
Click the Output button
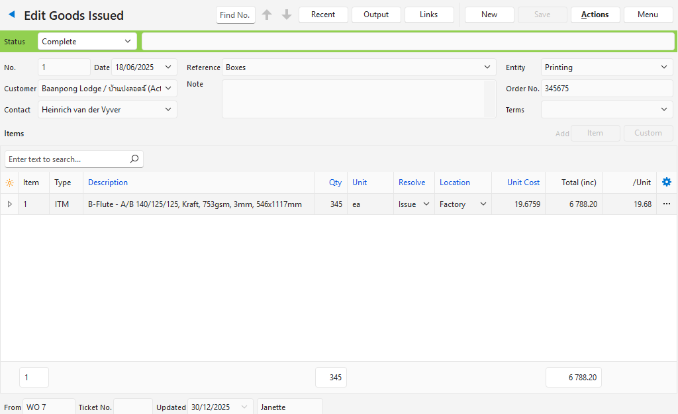376,15
